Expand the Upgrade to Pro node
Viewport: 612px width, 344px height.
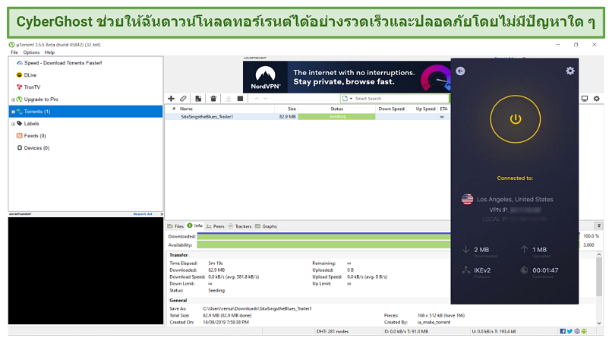coord(13,99)
